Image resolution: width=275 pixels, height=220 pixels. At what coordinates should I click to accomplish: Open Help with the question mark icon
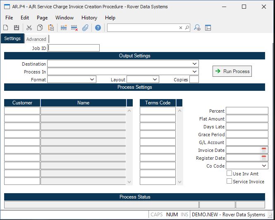[98, 28]
